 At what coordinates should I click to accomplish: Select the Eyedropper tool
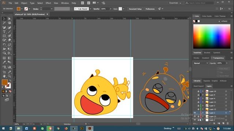click(4, 62)
